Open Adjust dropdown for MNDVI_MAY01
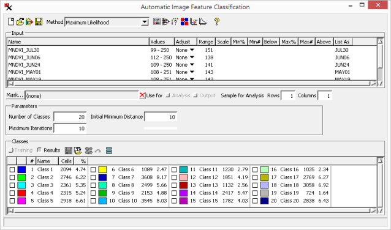Image resolution: width=391 pixels, height=230 pixels. 192,72
